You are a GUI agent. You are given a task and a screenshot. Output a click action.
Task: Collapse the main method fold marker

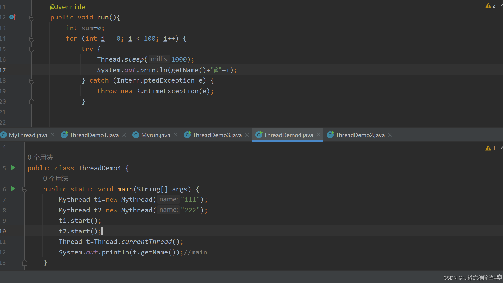[24, 190]
